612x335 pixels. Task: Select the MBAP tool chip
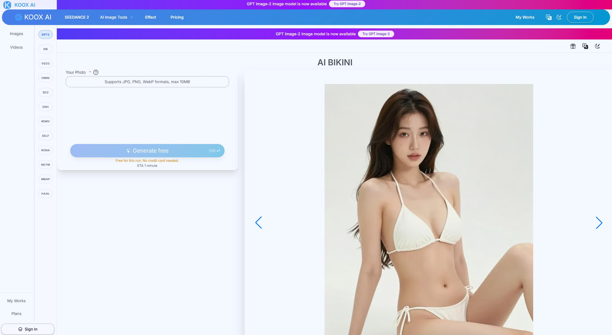[45, 179]
